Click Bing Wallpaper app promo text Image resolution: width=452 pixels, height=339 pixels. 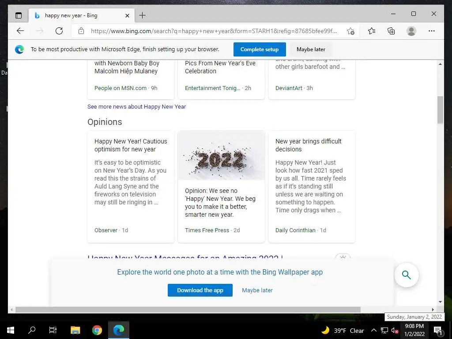coord(220,272)
